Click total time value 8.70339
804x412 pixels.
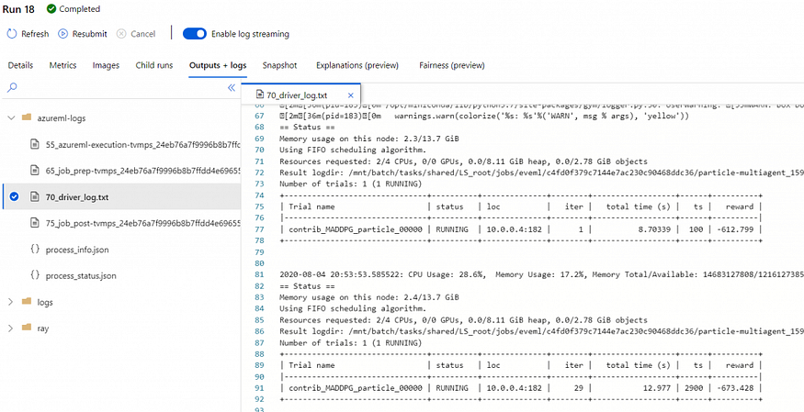coord(652,229)
